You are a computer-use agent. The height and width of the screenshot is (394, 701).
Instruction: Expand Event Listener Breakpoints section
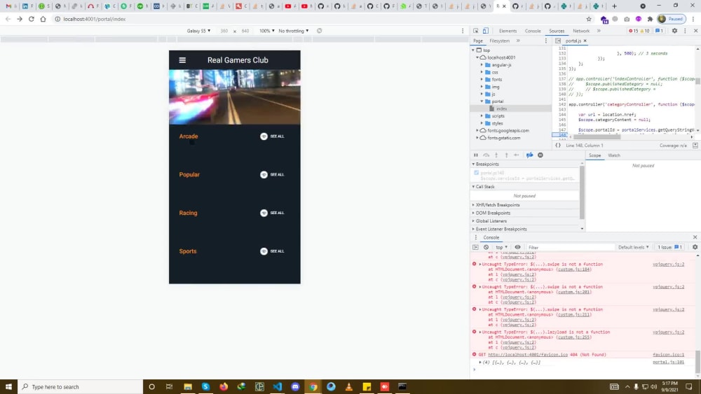pos(501,230)
